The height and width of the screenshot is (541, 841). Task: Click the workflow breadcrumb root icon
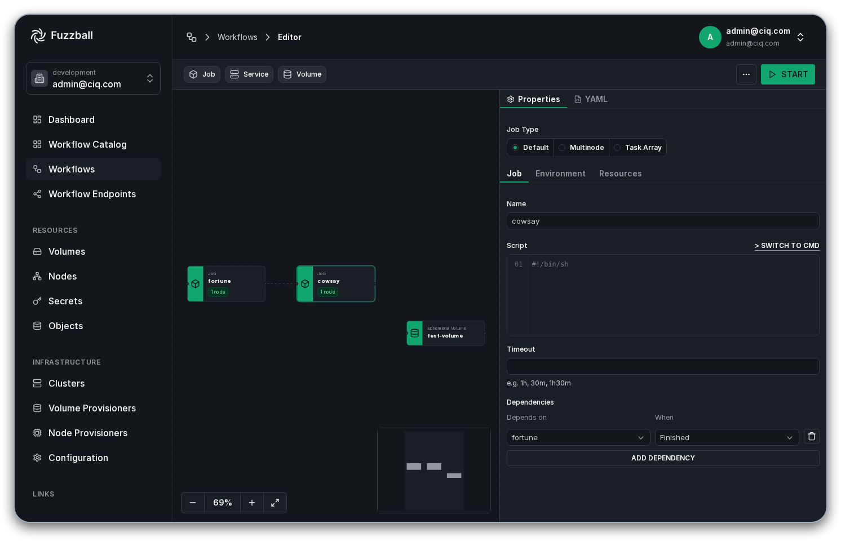[x=192, y=37]
